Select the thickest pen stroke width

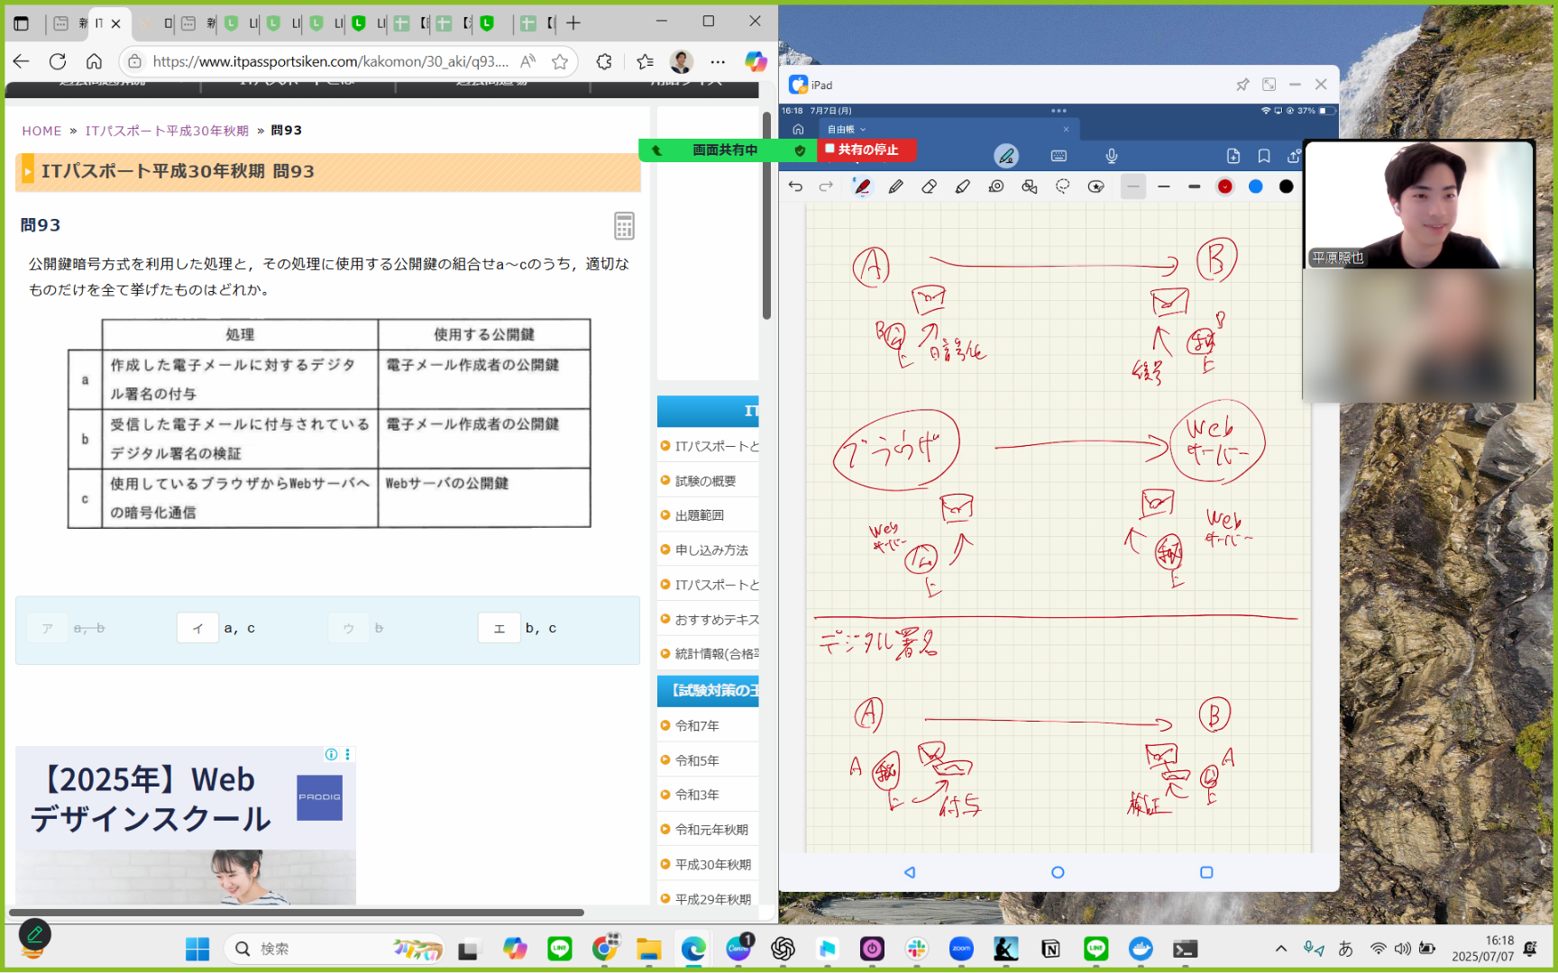click(x=1195, y=186)
